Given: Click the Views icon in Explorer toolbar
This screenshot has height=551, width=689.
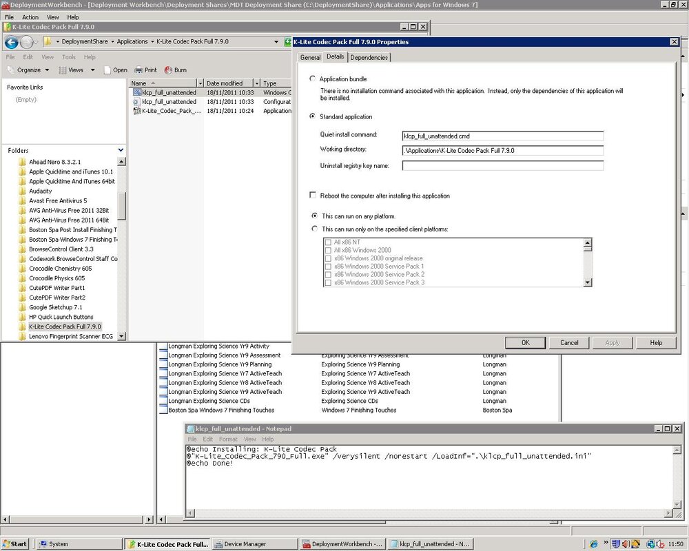Looking at the screenshot, I should (63, 70).
